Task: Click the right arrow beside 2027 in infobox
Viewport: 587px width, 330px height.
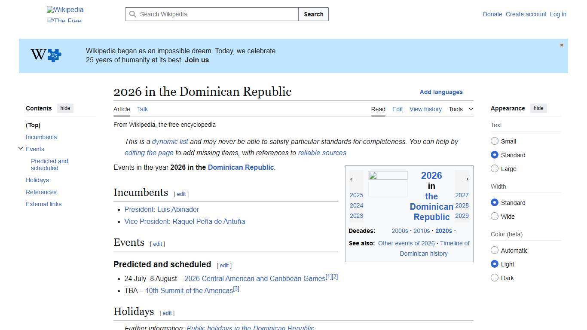Action: pos(465,179)
